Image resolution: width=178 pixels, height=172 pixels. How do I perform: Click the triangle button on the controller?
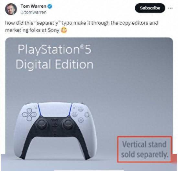click(81, 109)
